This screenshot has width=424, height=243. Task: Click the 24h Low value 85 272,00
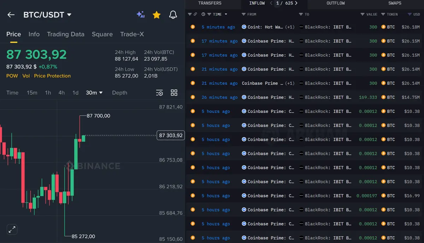click(x=126, y=76)
